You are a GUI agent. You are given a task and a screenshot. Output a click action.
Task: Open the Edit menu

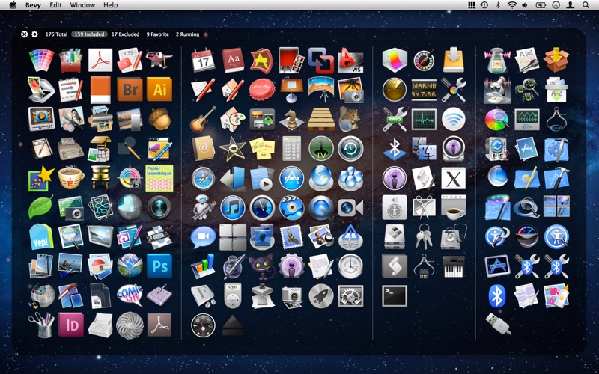click(x=56, y=5)
